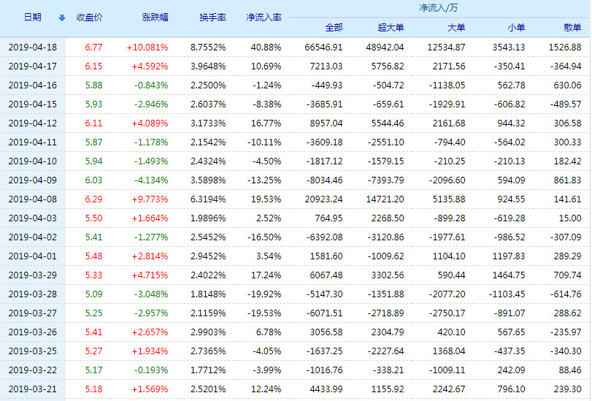This screenshot has height=401, width=592.
Task: Click the 全部 sub-column header
Action: [x=334, y=27]
